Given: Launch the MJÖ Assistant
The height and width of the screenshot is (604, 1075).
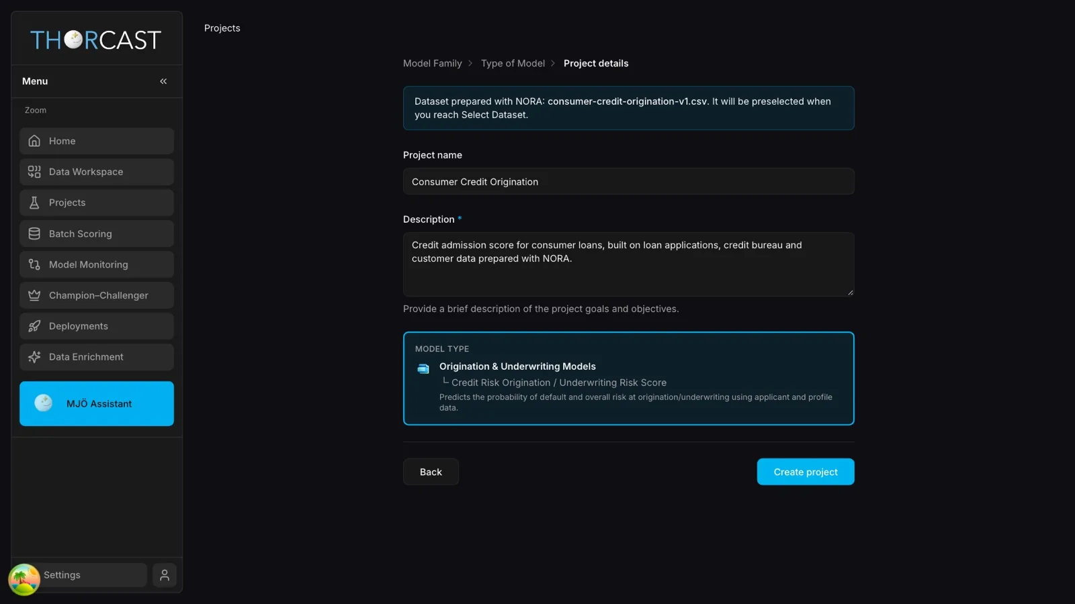Looking at the screenshot, I should tap(97, 403).
